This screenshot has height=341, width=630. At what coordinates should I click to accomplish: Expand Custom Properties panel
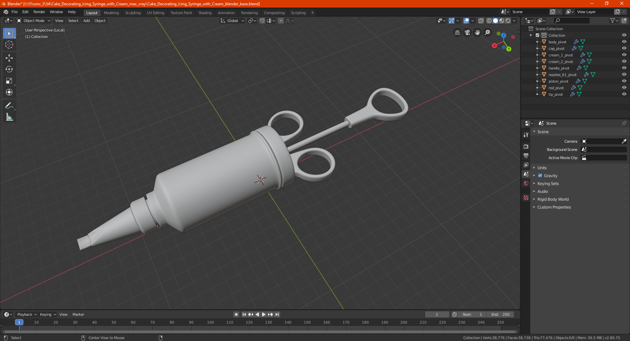click(554, 207)
